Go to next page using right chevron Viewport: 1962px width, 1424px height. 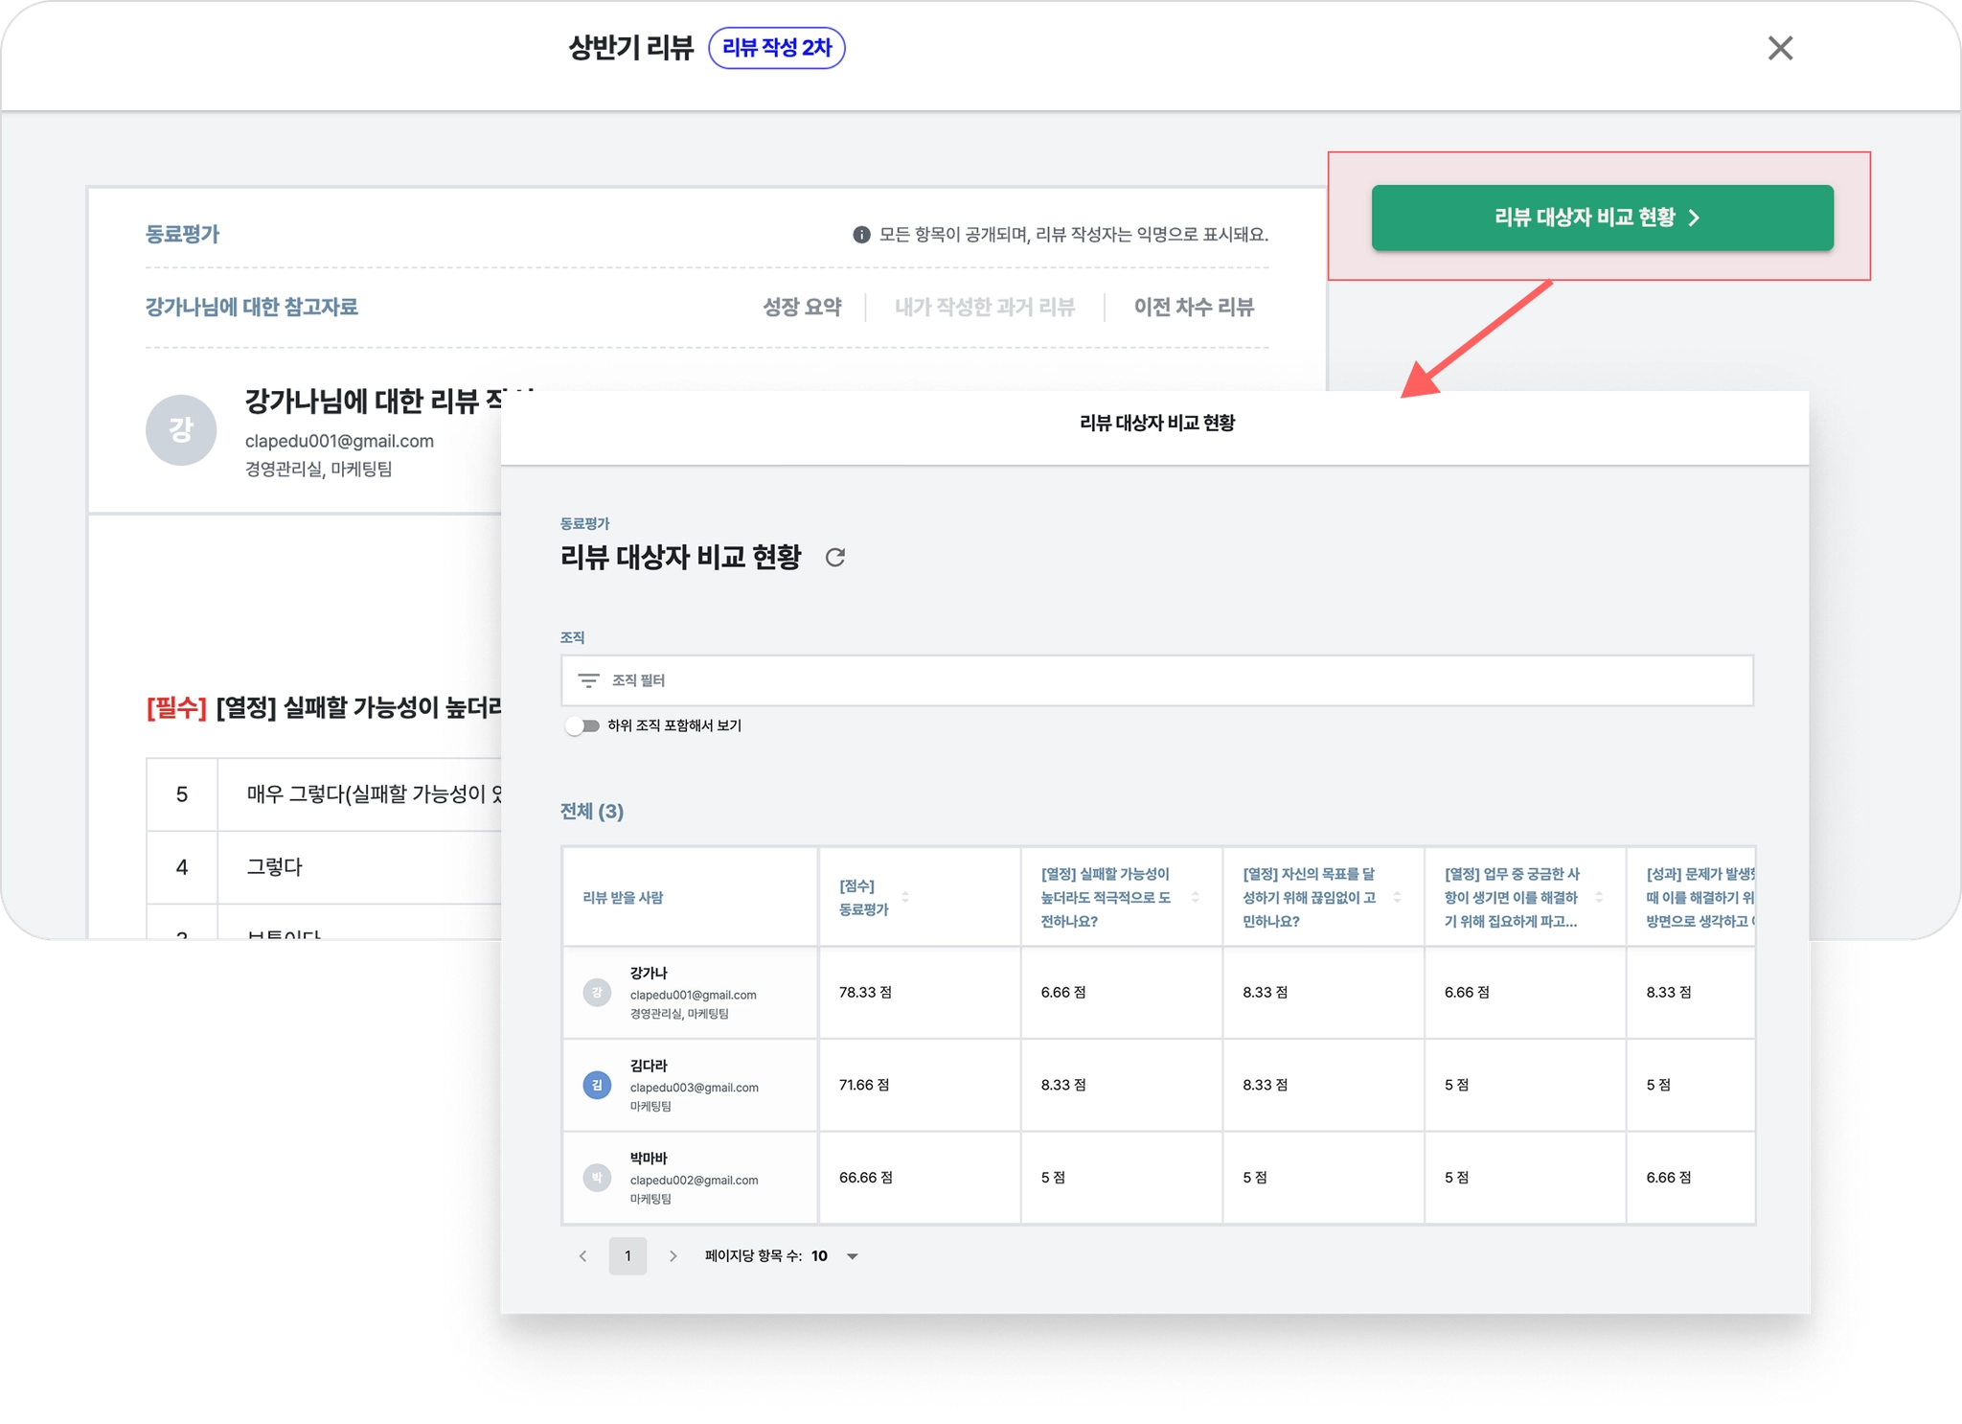pyautogui.click(x=673, y=1256)
